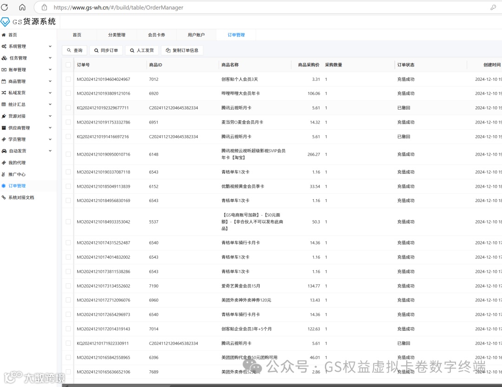Click product name 青桔单车骑行卡月卡 in order MO20241210174315252487
This screenshot has height=387, width=502.
pyautogui.click(x=240, y=243)
